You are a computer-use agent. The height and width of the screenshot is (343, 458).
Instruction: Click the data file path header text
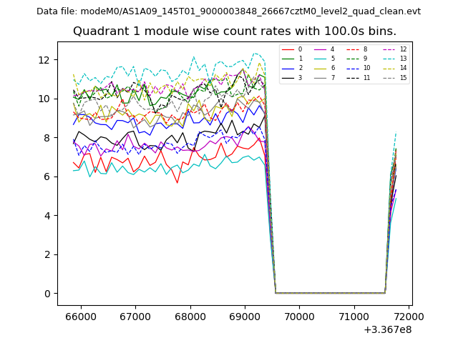pos(228,11)
